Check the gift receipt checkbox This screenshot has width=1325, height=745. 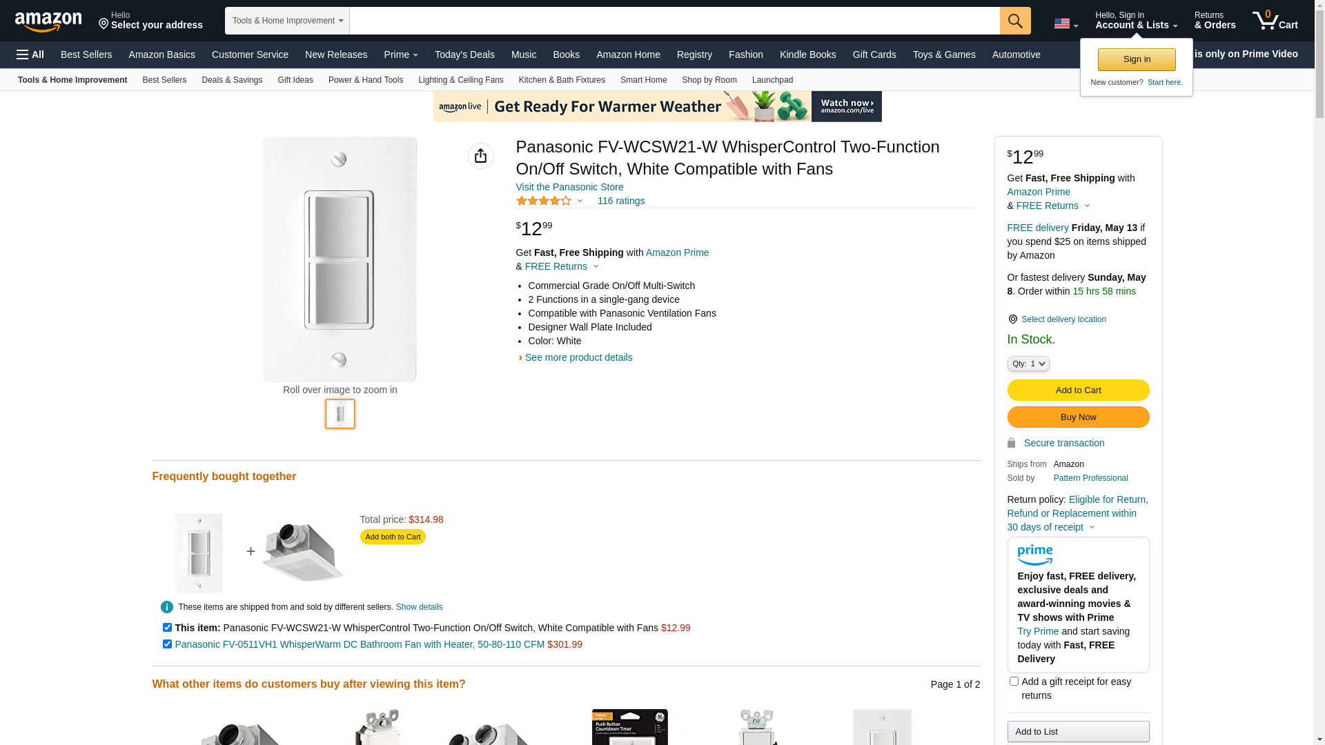pyautogui.click(x=1014, y=682)
